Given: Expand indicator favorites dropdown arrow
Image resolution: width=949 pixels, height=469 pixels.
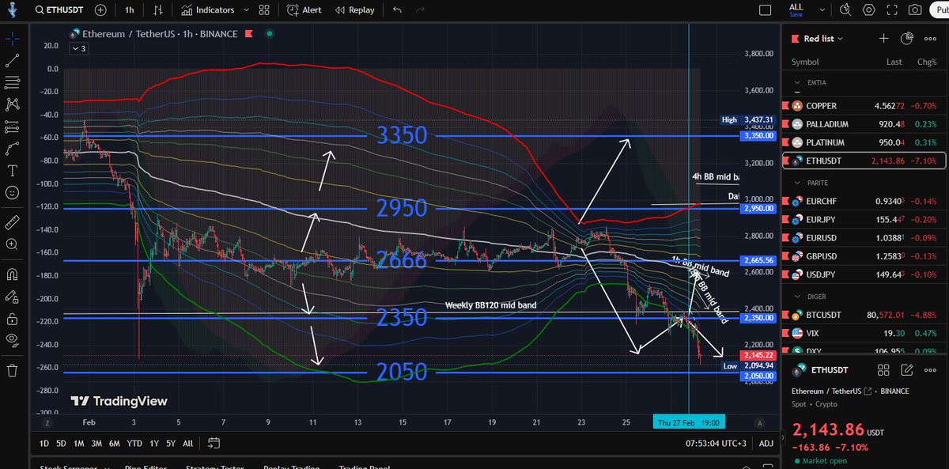Looking at the screenshot, I should [x=247, y=10].
